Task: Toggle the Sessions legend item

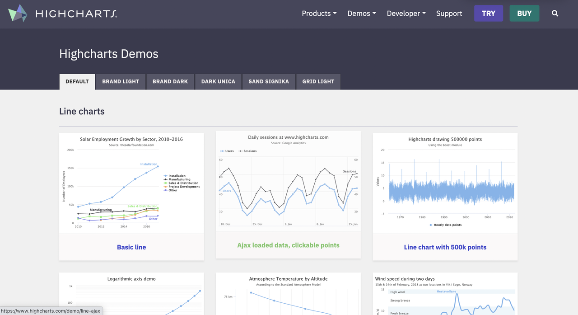Action: [x=247, y=151]
